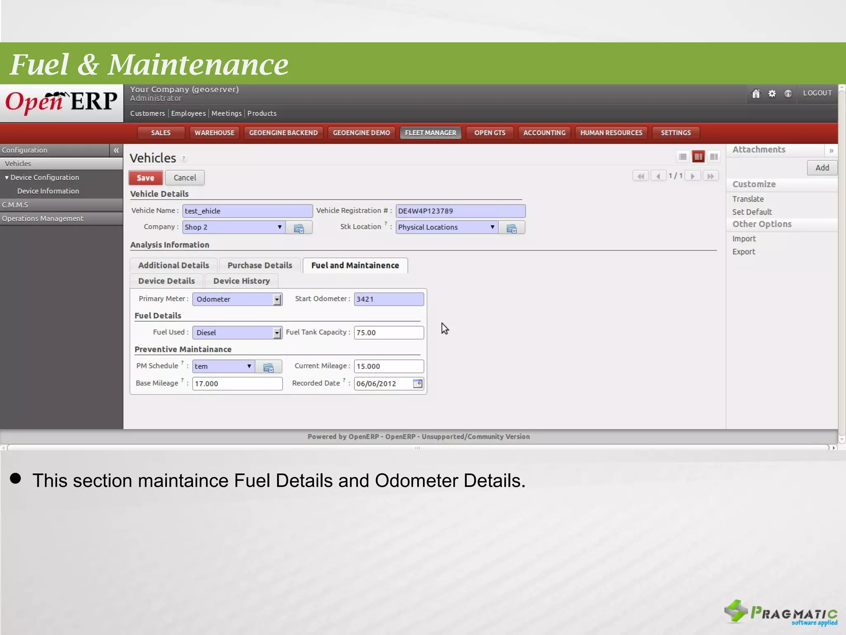The width and height of the screenshot is (846, 635).
Task: Log out of OpenERP
Action: tap(817, 93)
